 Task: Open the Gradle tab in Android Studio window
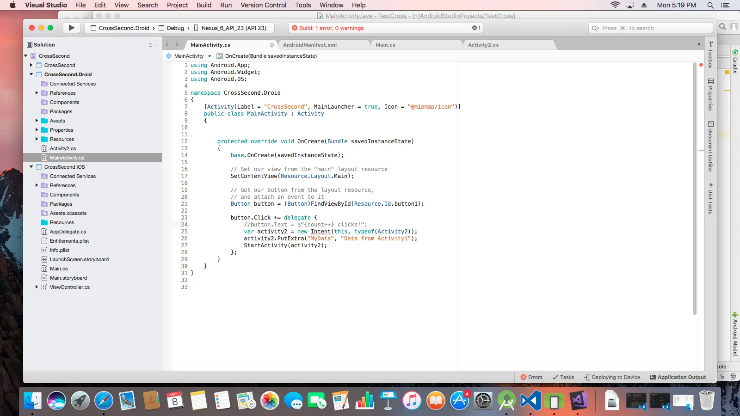(x=735, y=61)
